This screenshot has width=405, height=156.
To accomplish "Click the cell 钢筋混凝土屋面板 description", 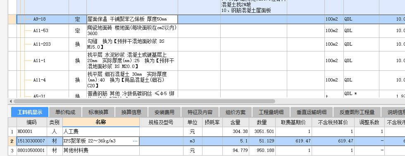I will (253, 7).
